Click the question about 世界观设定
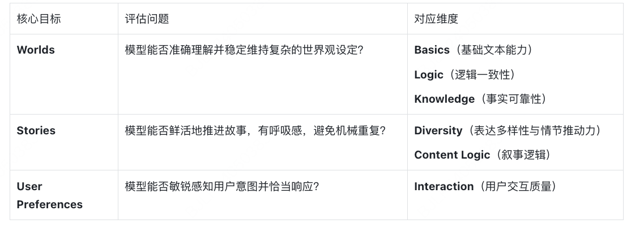The height and width of the screenshot is (228, 631). click(244, 50)
